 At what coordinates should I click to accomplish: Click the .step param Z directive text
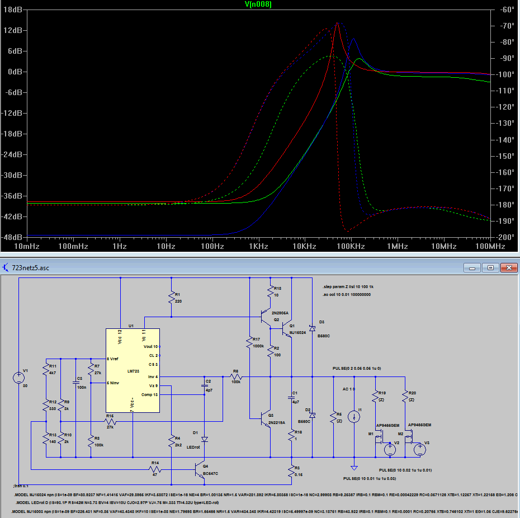point(348,287)
